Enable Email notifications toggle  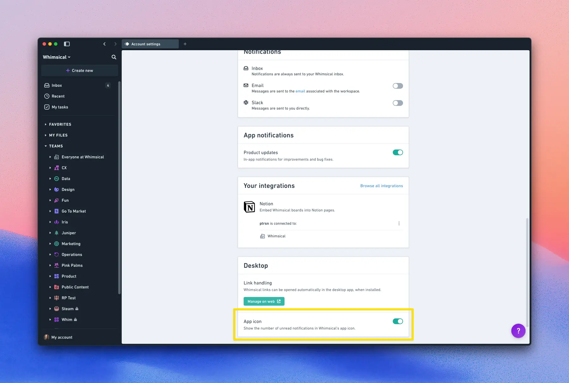tap(397, 86)
